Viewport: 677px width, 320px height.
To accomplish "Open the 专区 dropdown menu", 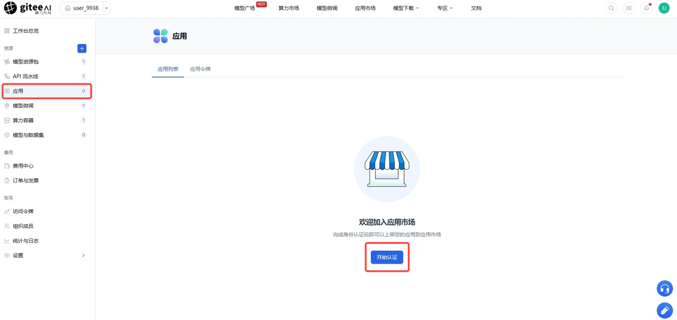I will 445,8.
